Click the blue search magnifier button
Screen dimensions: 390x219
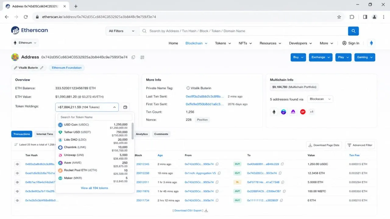(353, 31)
